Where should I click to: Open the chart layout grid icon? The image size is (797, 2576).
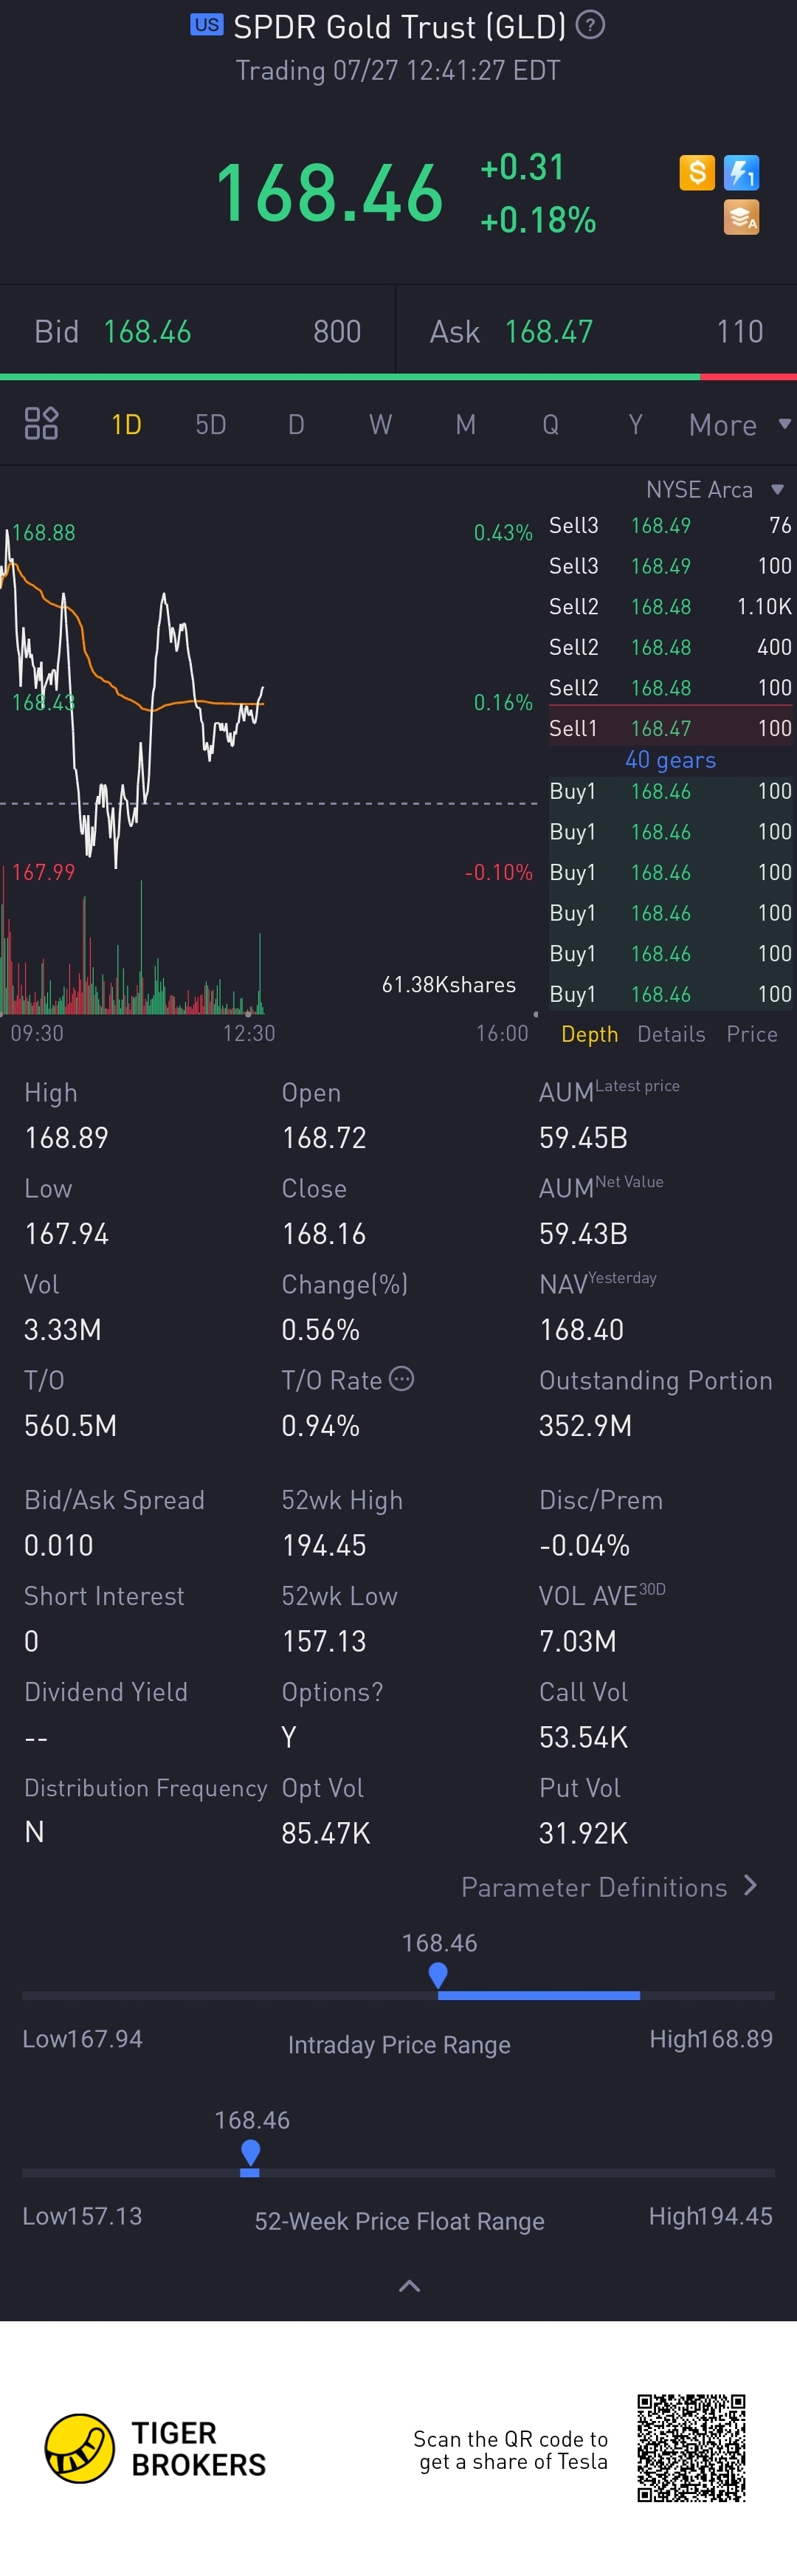41,424
